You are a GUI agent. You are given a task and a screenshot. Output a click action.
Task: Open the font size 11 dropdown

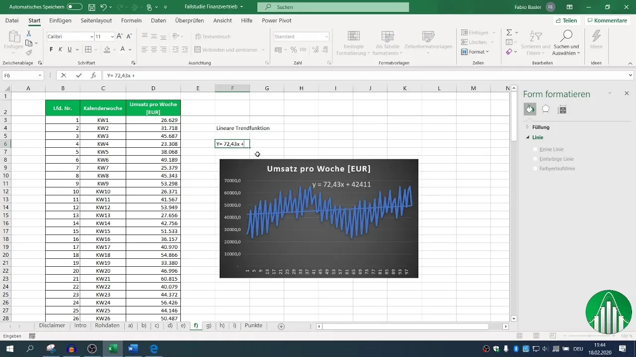click(112, 37)
